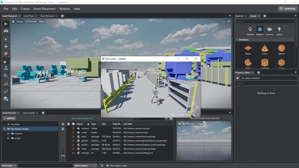299x168 pixels.
Task: Toggle the angle snap triangle icon
Action: click(x=6, y=84)
